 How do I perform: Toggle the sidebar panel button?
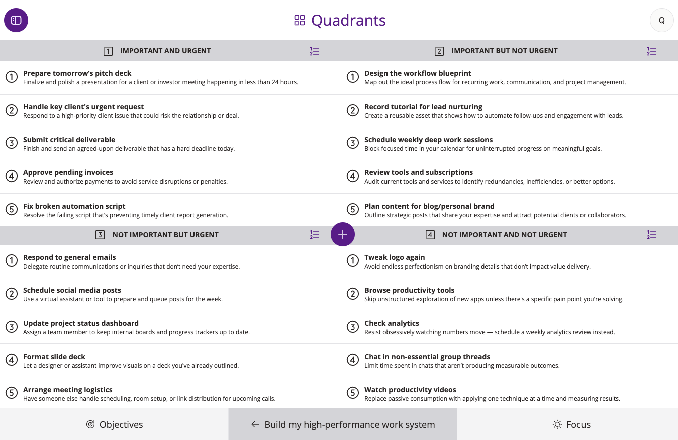(16, 20)
